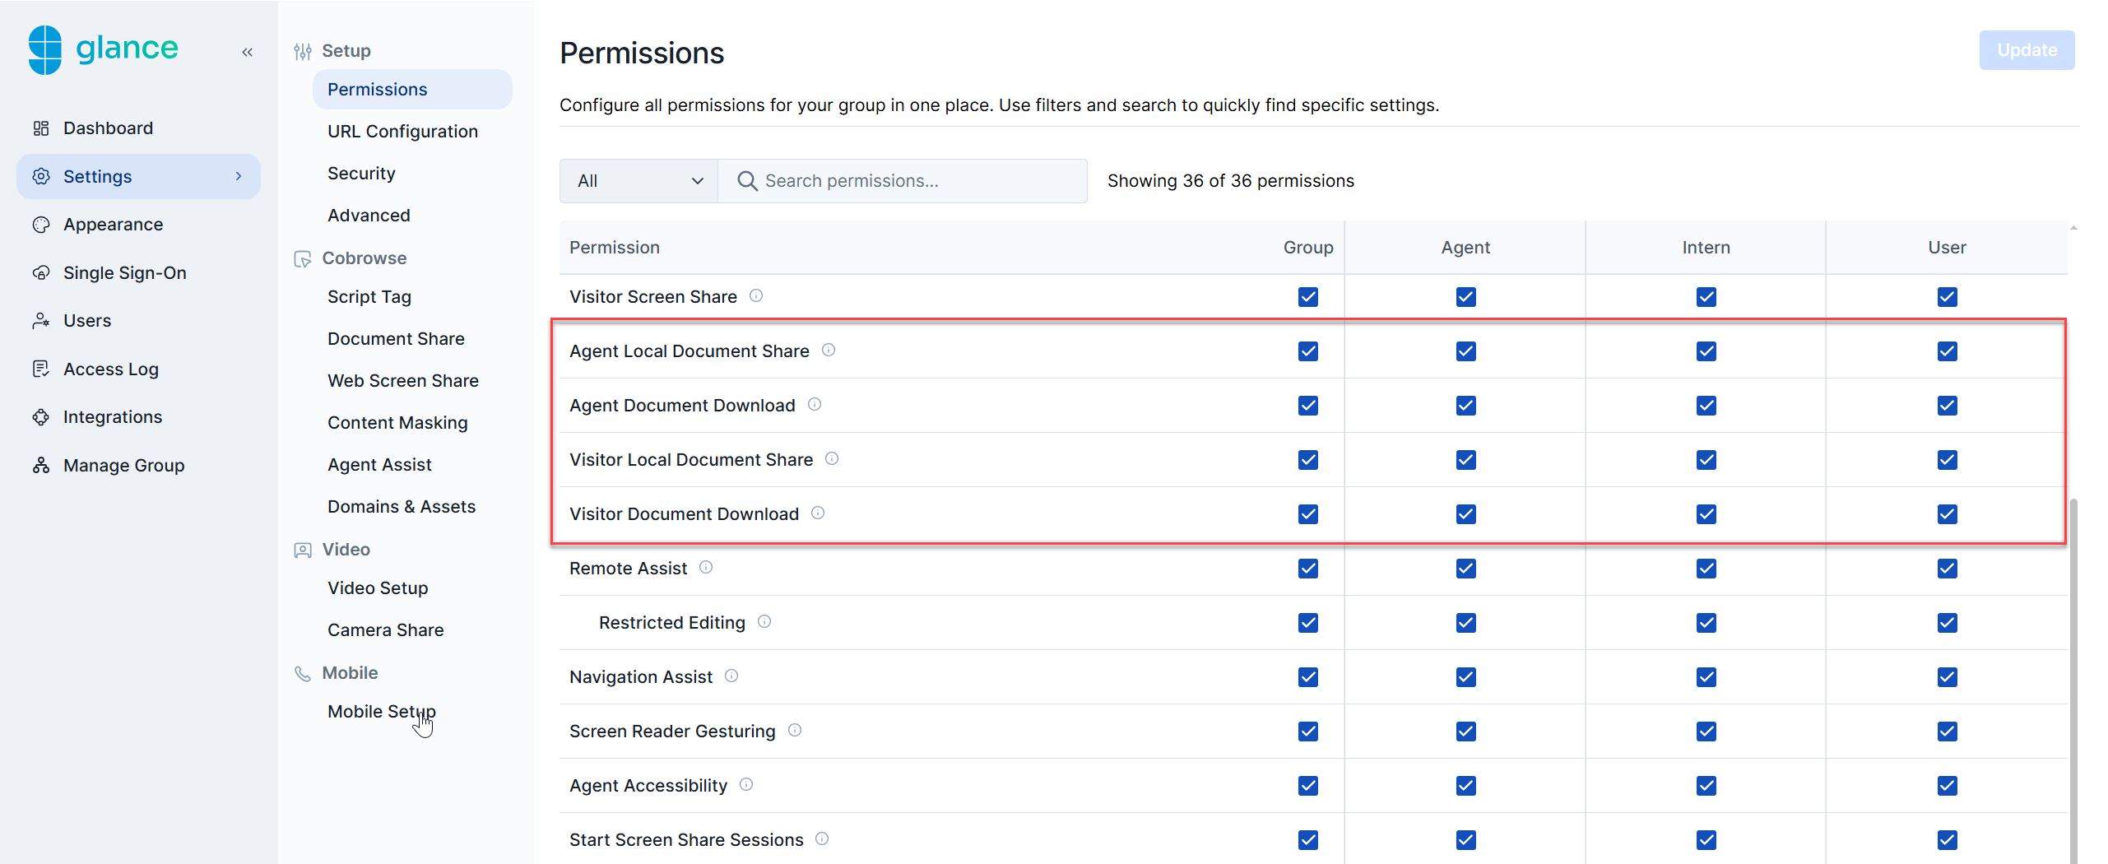
Task: Click the Access Log icon
Action: (41, 369)
